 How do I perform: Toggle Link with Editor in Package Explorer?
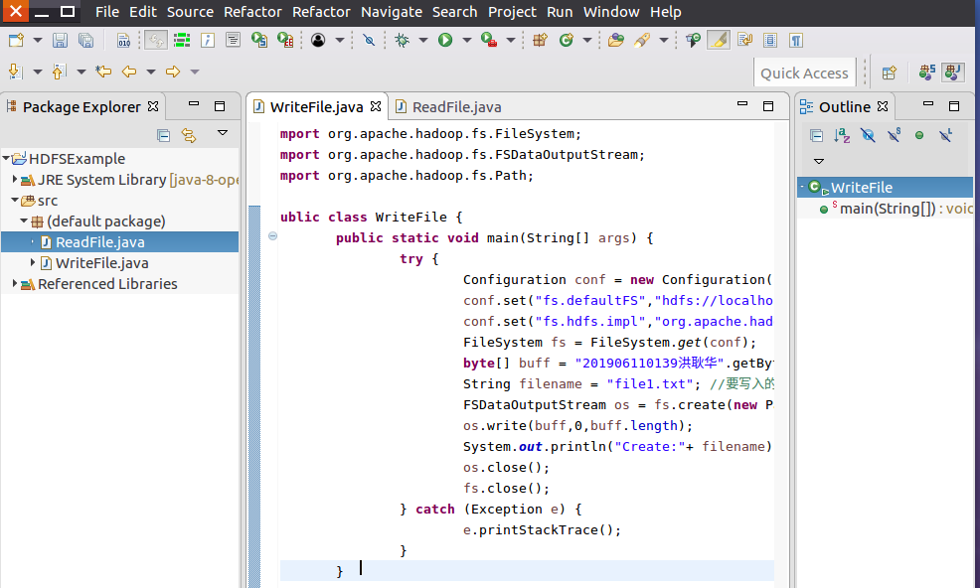point(189,135)
